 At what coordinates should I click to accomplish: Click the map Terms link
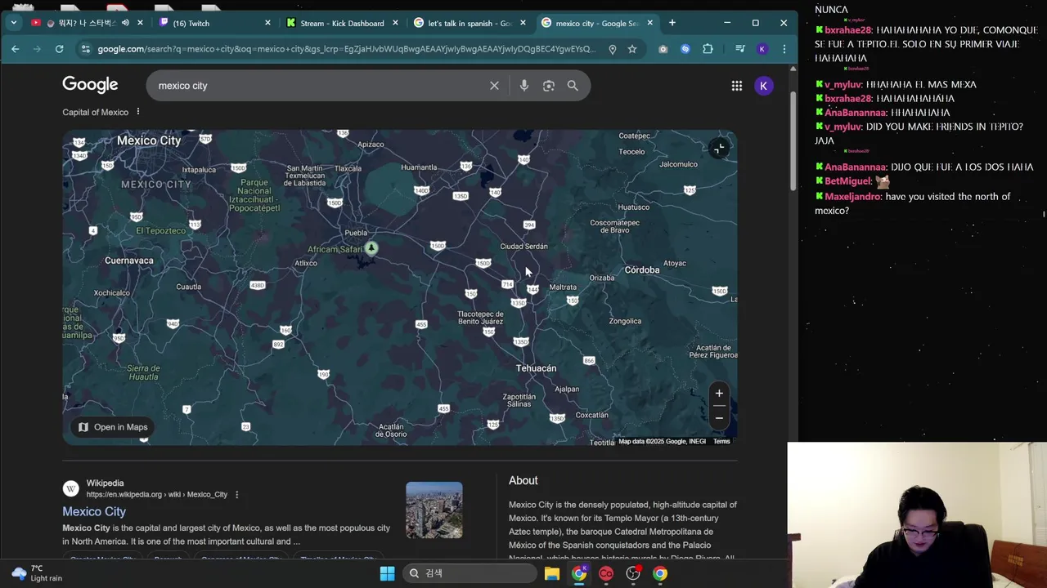pos(721,442)
